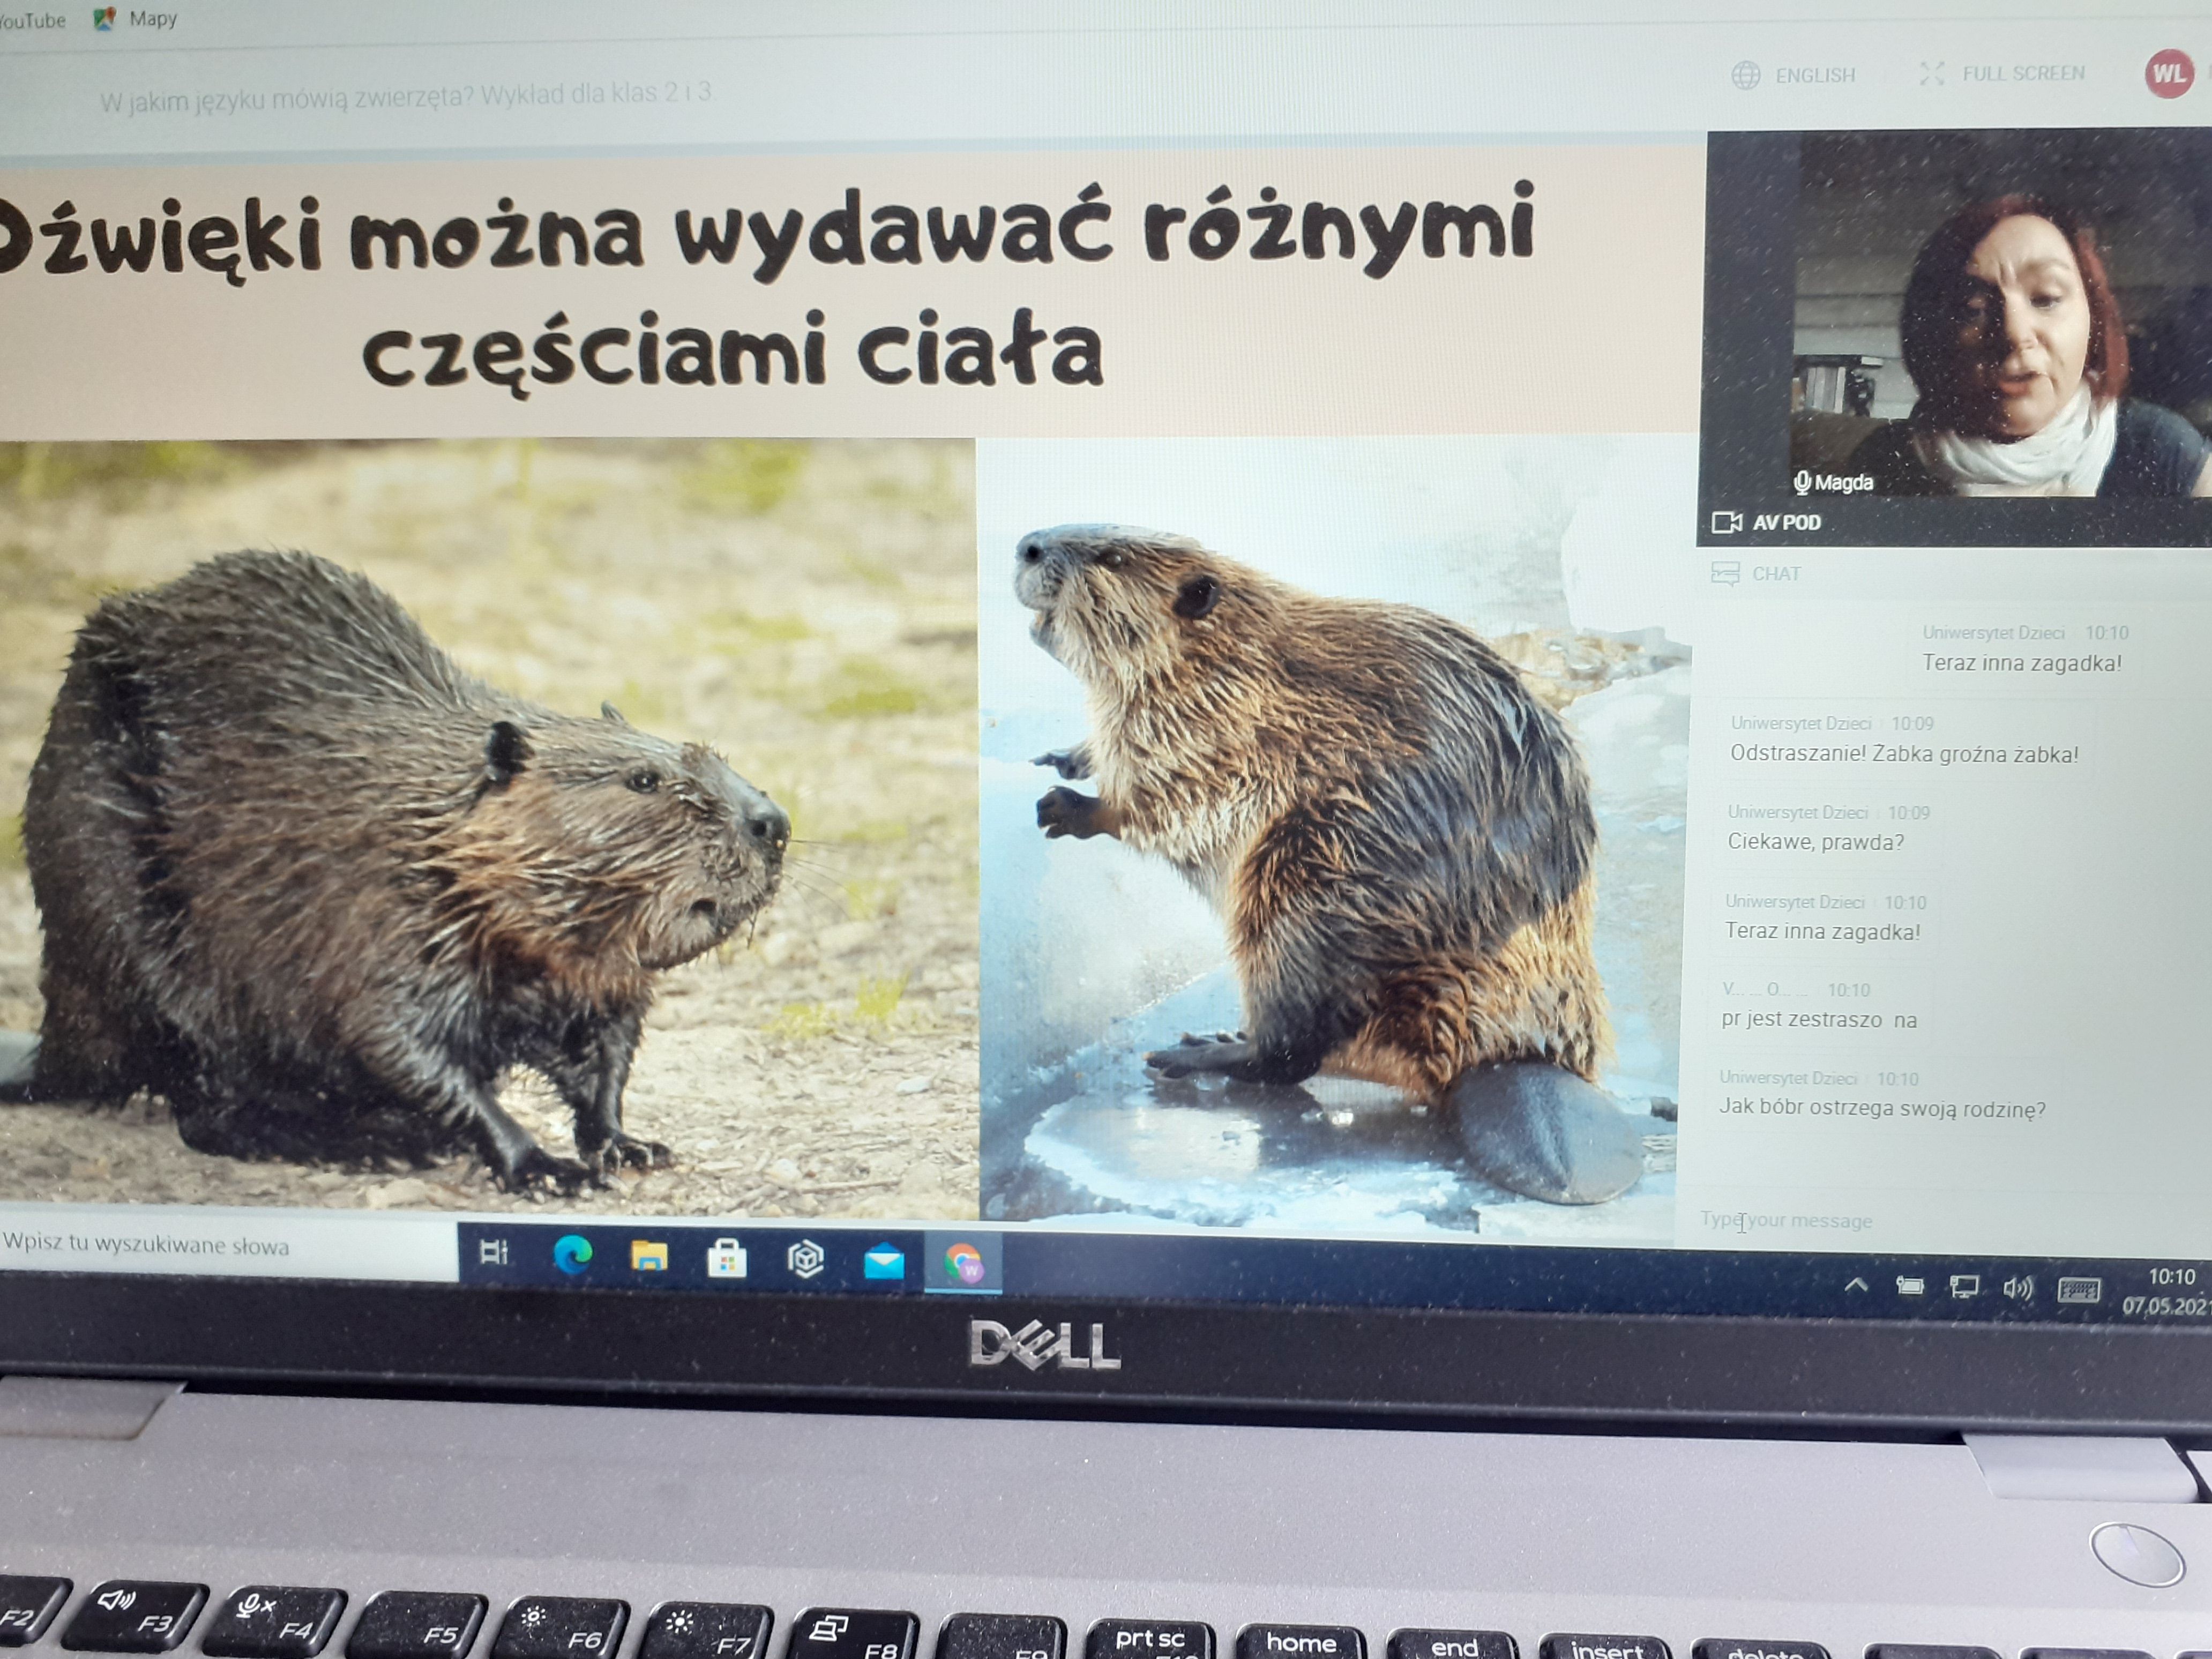Click the AV POD panel label
The height and width of the screenshot is (1659, 2212).
pyautogui.click(x=1787, y=522)
